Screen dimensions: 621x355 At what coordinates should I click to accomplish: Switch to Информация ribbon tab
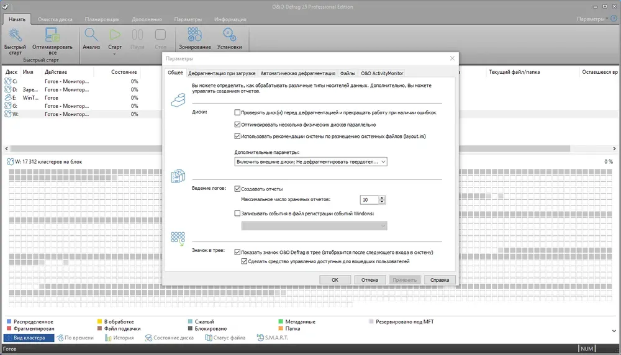pyautogui.click(x=230, y=19)
